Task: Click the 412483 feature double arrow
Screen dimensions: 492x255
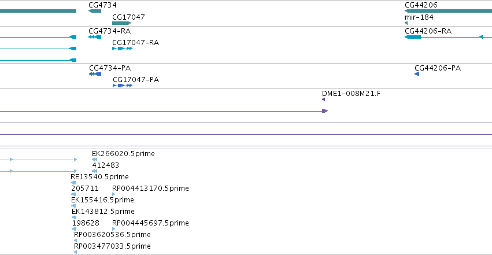Action: tap(94, 171)
